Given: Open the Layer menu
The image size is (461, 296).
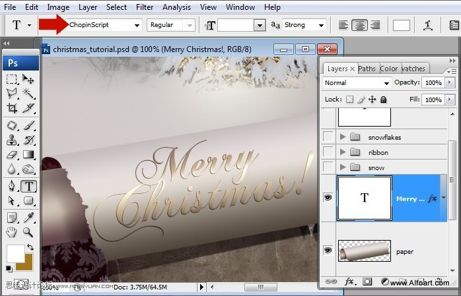Looking at the screenshot, I should [88, 7].
